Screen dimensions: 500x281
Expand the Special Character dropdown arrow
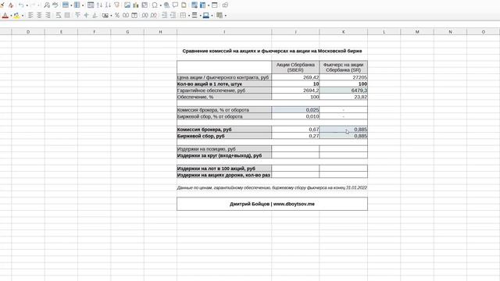point(160,5)
